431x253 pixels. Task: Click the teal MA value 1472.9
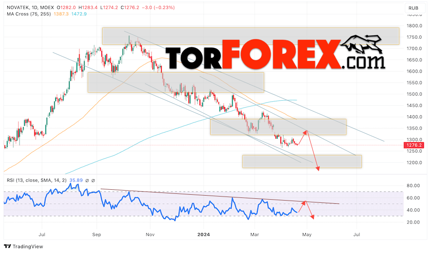(79, 14)
